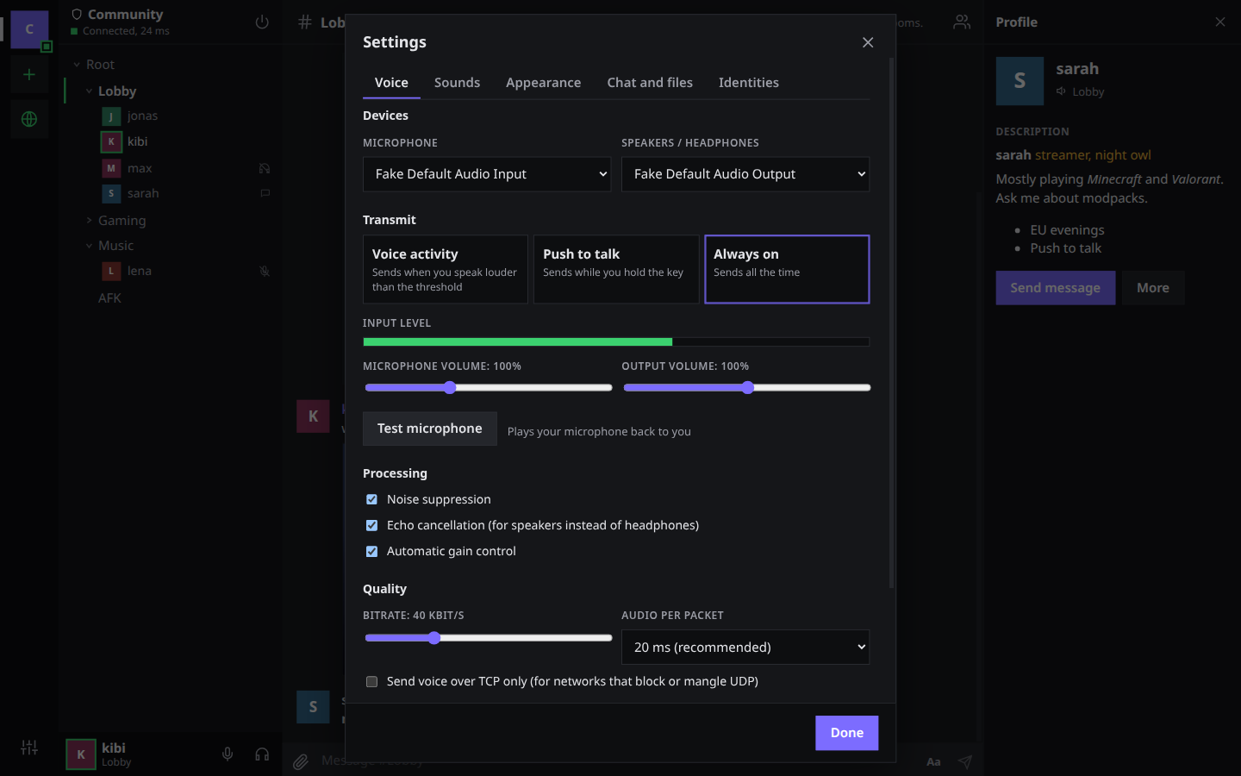Click the paperclip attach file icon
The height and width of the screenshot is (776, 1241).
[x=300, y=761]
